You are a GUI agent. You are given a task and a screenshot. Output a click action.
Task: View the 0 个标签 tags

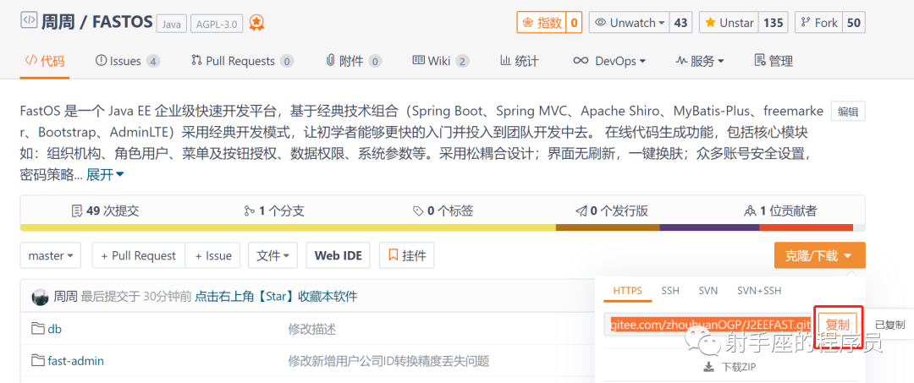coord(443,211)
